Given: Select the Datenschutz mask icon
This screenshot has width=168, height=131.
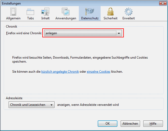Looking at the screenshot, I should pyautogui.click(x=90, y=12).
